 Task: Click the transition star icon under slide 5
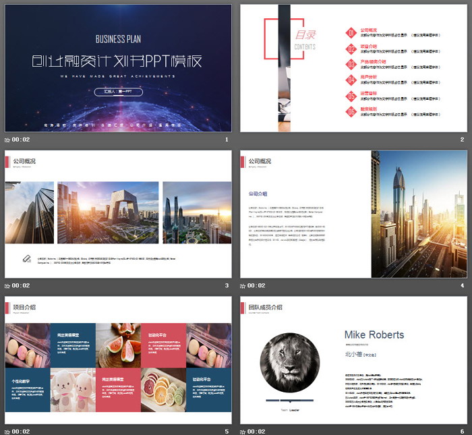(x=7, y=431)
